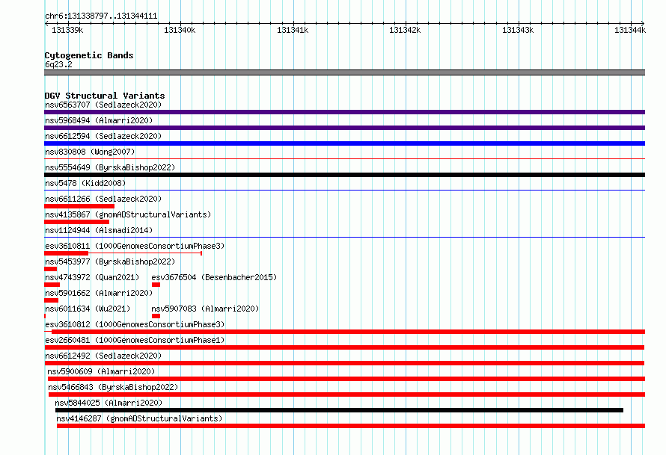Image resolution: width=666 pixels, height=455 pixels.
Task: Click the DGV Structural Variants track title
Action: (105, 96)
